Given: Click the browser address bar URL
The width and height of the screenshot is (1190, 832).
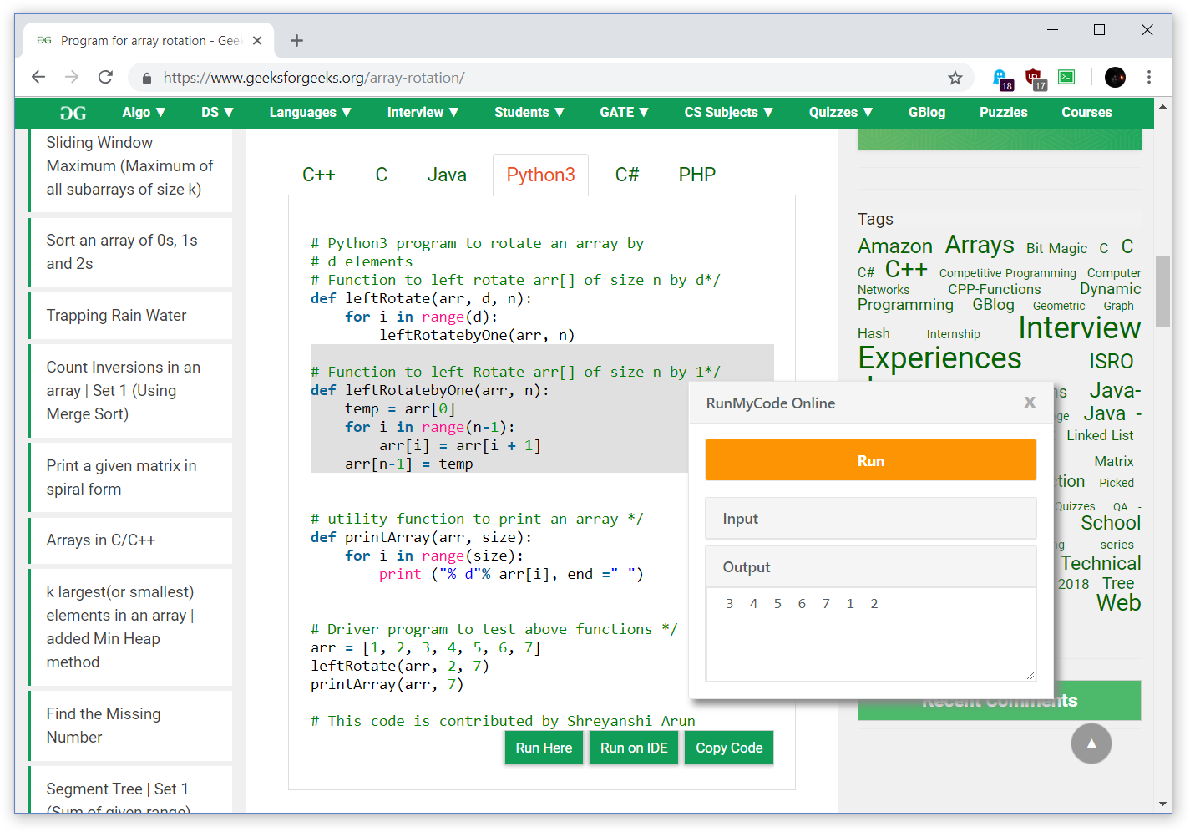Looking at the screenshot, I should point(314,78).
